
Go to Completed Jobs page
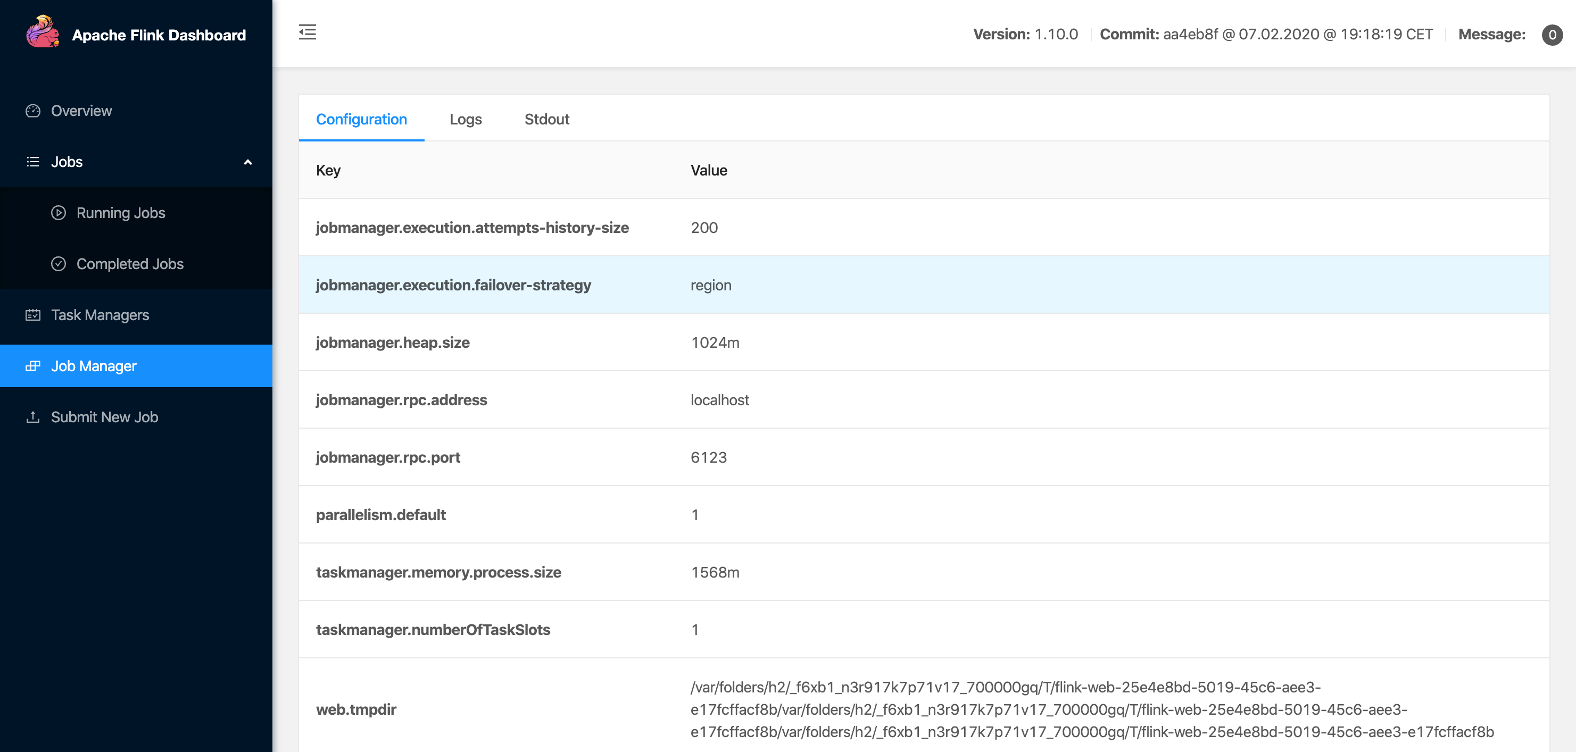point(130,264)
